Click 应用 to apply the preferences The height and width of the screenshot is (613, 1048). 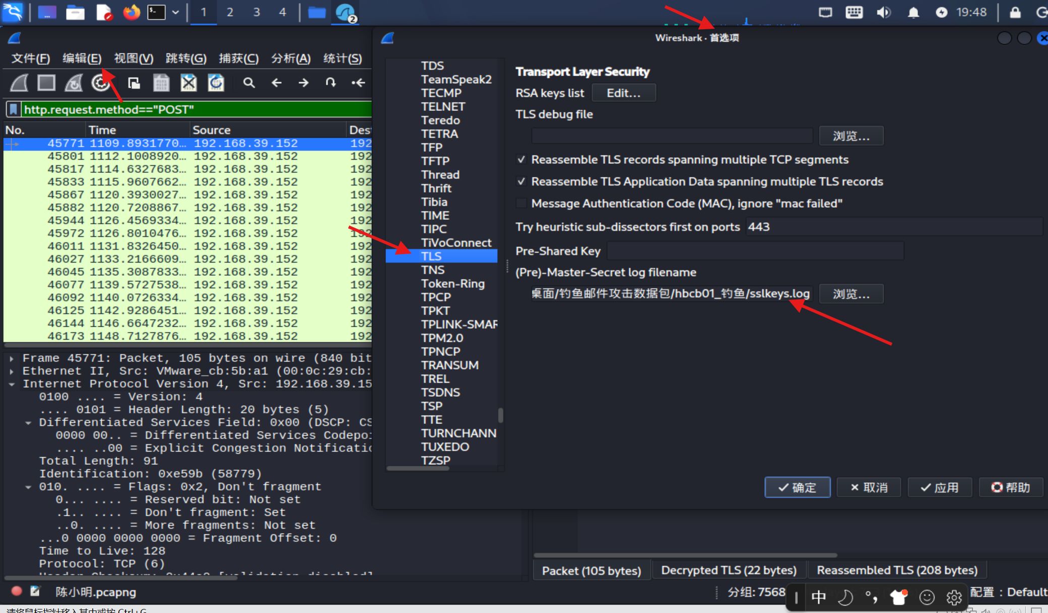pyautogui.click(x=940, y=487)
